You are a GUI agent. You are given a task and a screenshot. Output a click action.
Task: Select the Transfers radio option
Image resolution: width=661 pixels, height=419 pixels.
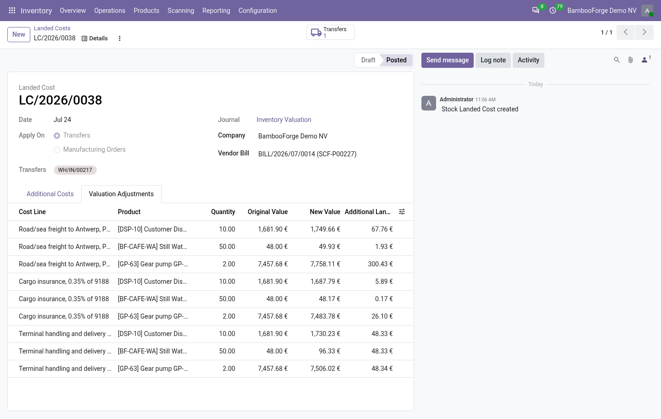57,136
